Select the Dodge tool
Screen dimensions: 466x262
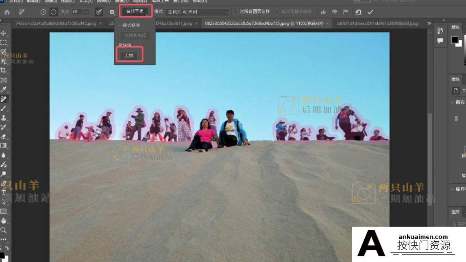pyautogui.click(x=4, y=174)
